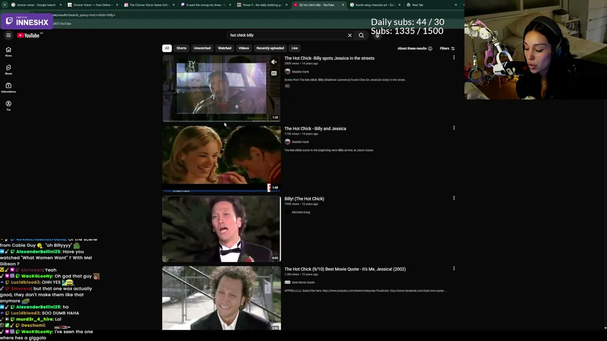
Task: Close the 'choicer voicer - Google Search' tab
Action: pyautogui.click(x=61, y=5)
